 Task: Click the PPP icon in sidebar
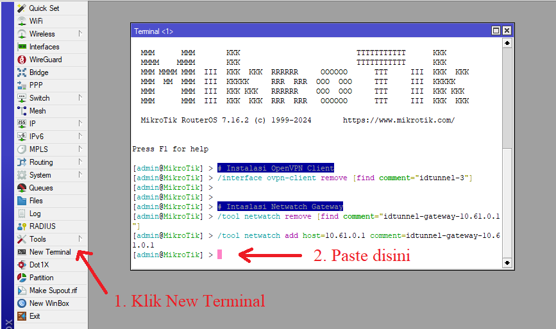22,85
